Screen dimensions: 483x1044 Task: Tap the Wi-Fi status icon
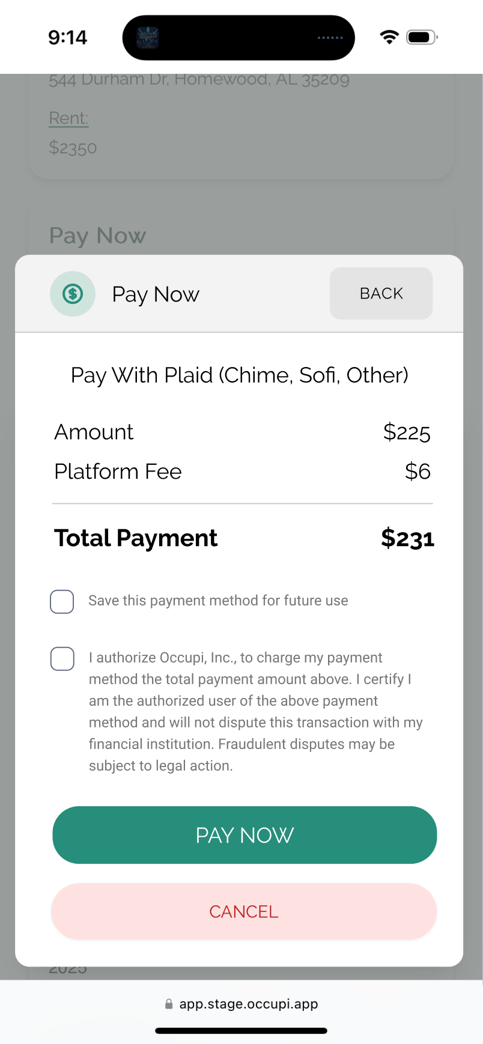(x=389, y=37)
